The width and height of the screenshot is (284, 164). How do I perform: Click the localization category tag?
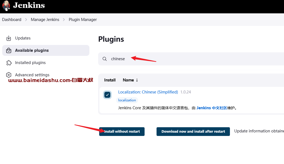[127, 100]
